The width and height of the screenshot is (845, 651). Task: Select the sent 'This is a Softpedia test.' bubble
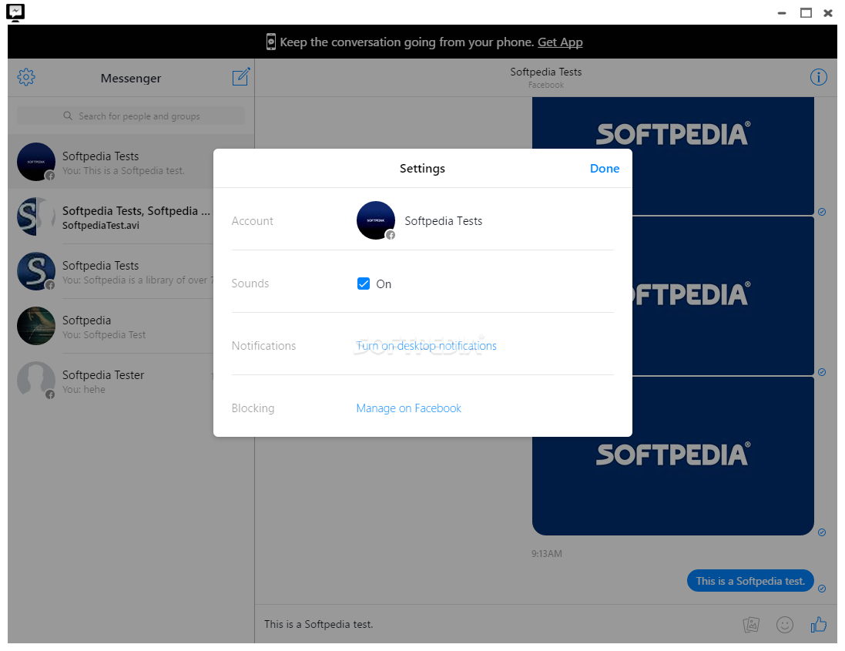(x=750, y=580)
